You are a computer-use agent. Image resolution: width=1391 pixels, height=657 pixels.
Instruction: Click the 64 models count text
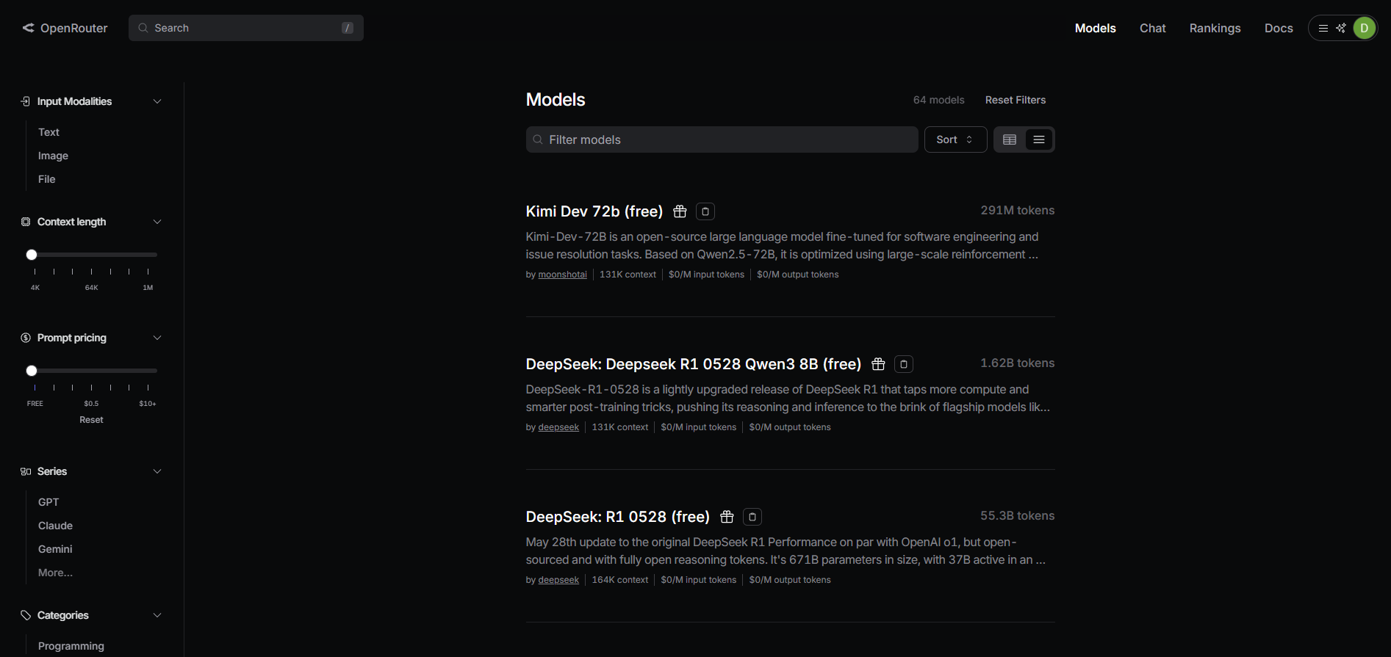point(938,100)
